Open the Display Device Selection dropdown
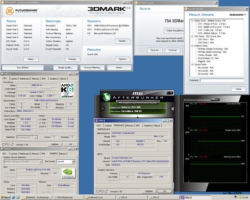This screenshot has width=250, height=200. point(41,161)
